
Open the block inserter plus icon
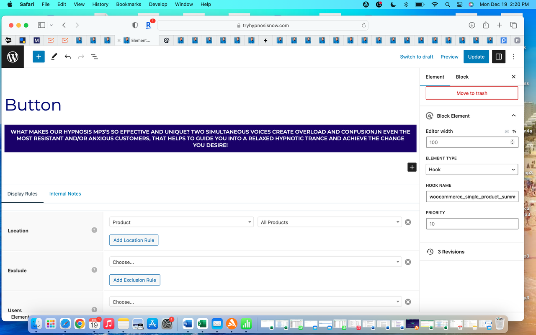pyautogui.click(x=39, y=57)
